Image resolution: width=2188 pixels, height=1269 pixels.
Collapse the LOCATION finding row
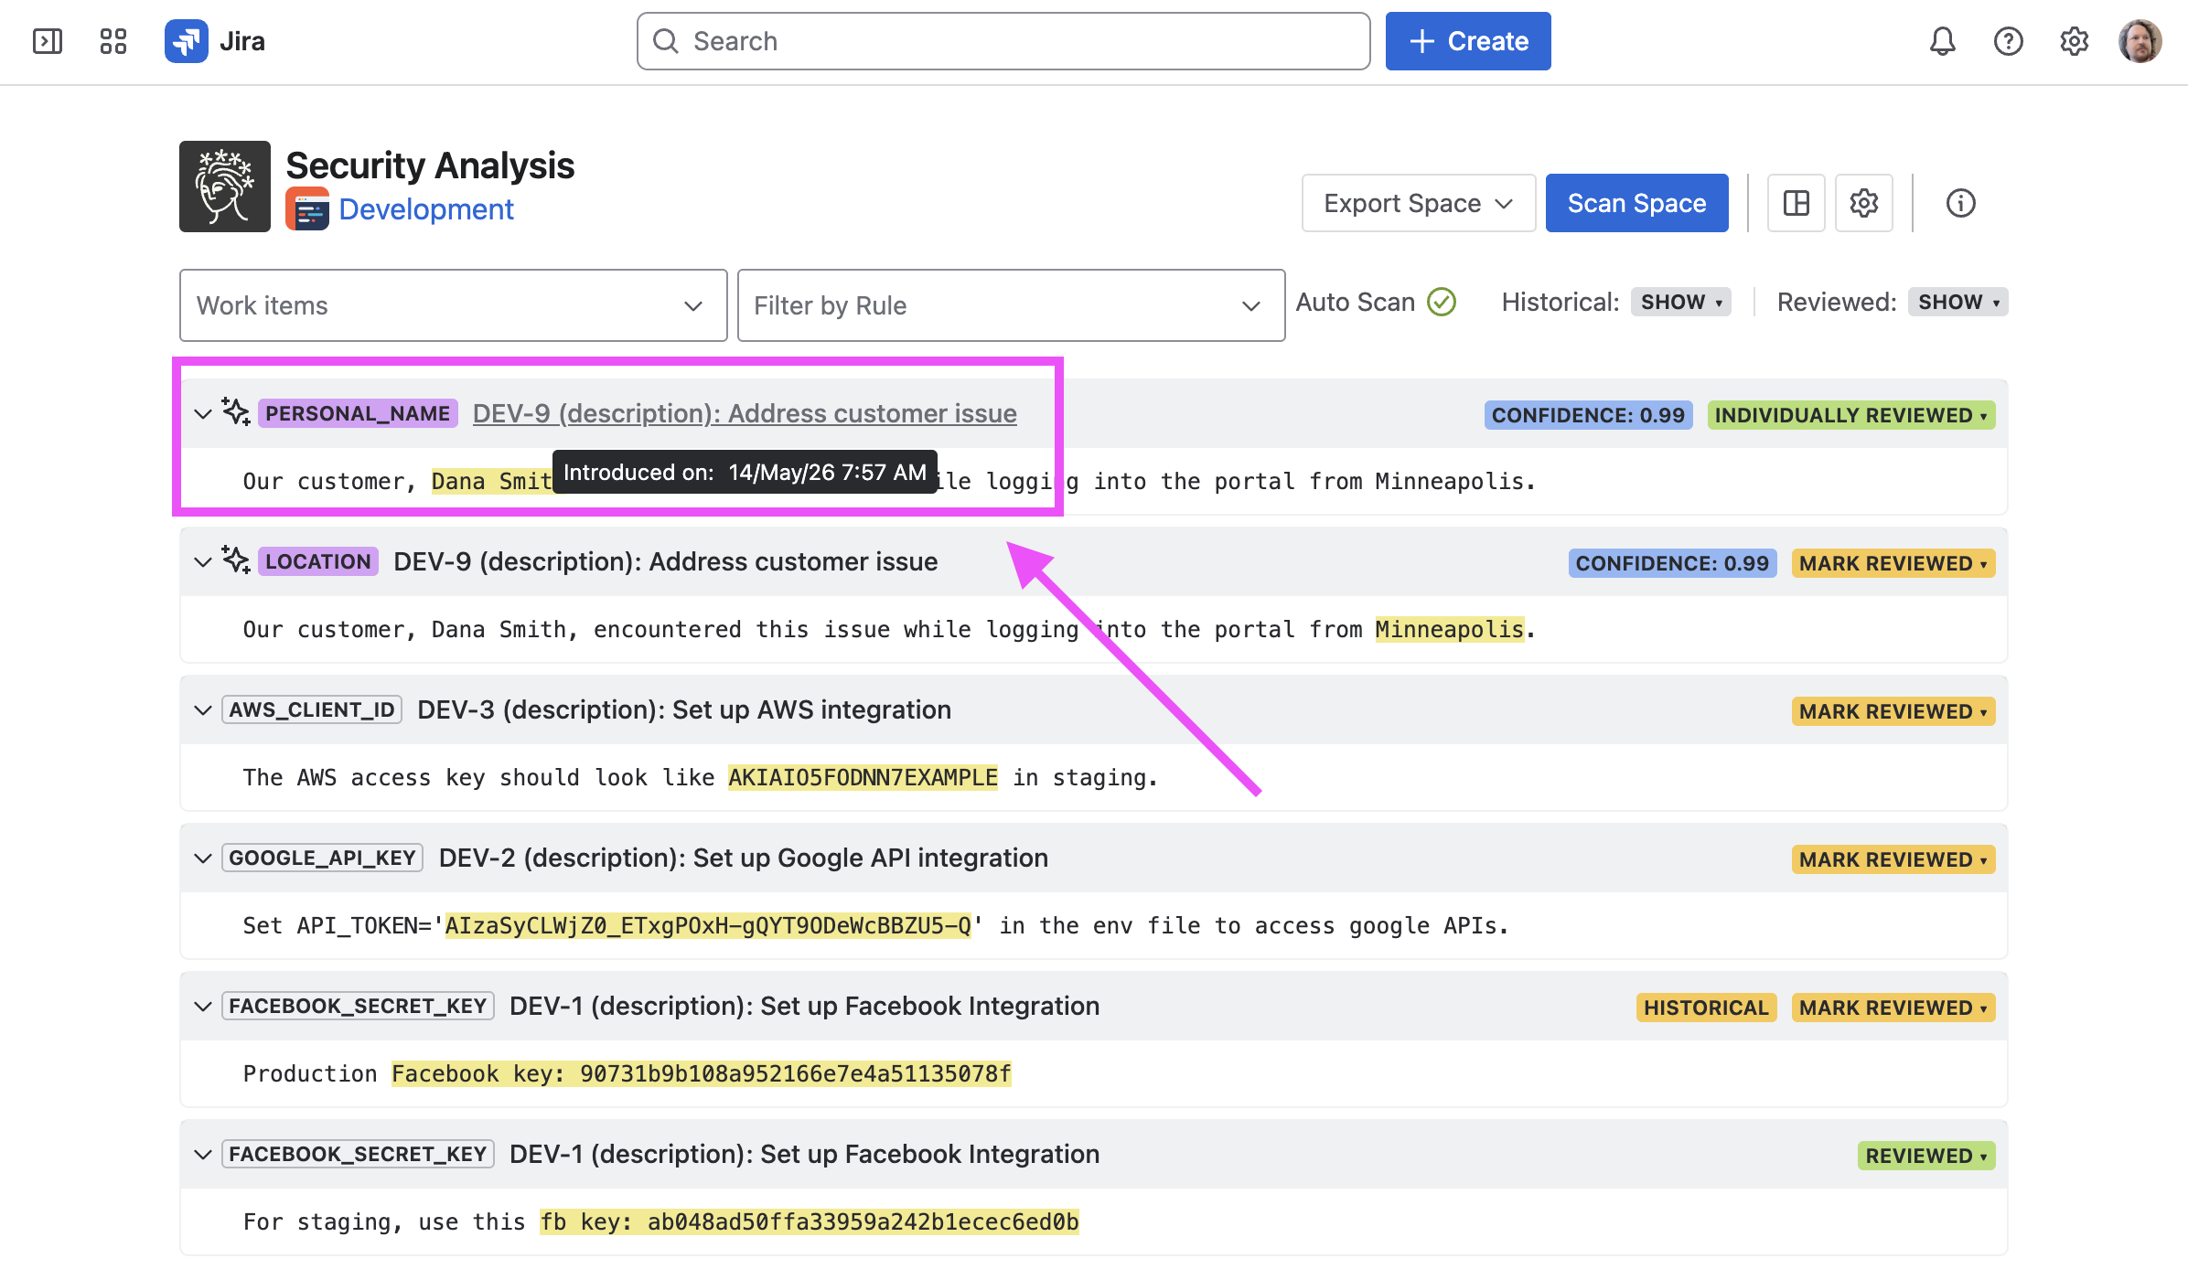203,561
